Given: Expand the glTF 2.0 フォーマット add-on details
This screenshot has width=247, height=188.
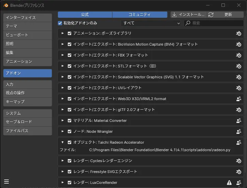Looking at the screenshot, I should click(63, 110).
